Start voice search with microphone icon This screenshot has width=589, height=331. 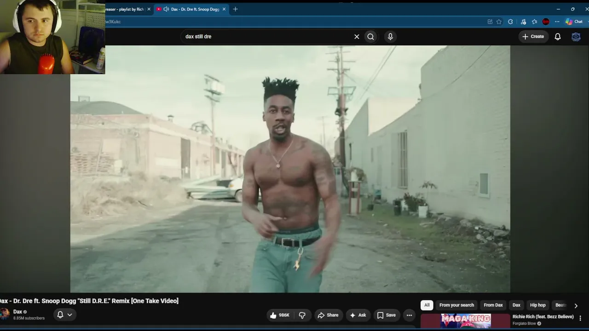click(390, 37)
